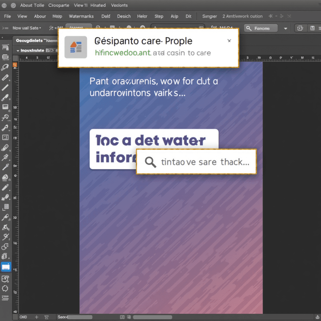The image size is (321, 321).
Task: Switch to the Geougdielets tab
Action: [x=29, y=40]
